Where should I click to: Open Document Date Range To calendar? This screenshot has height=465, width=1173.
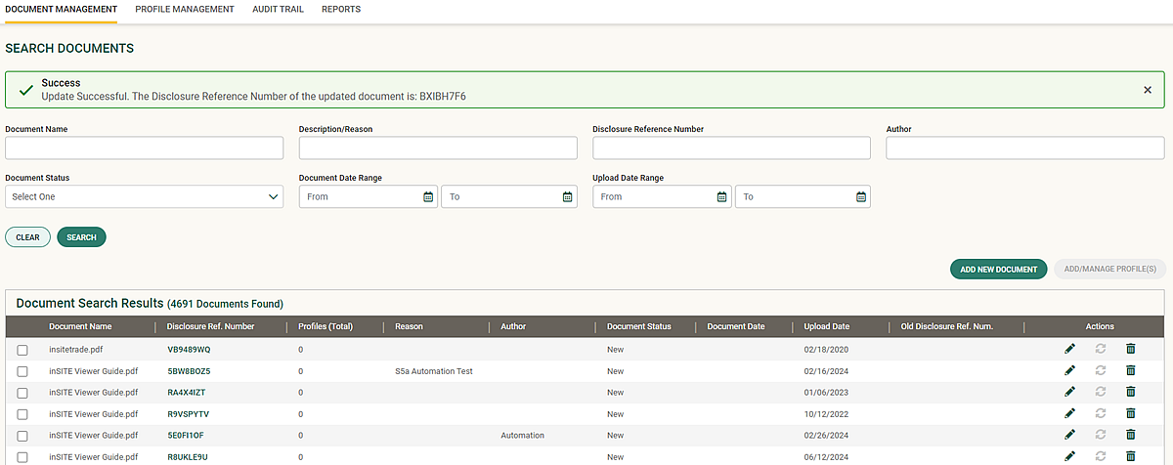(x=567, y=196)
